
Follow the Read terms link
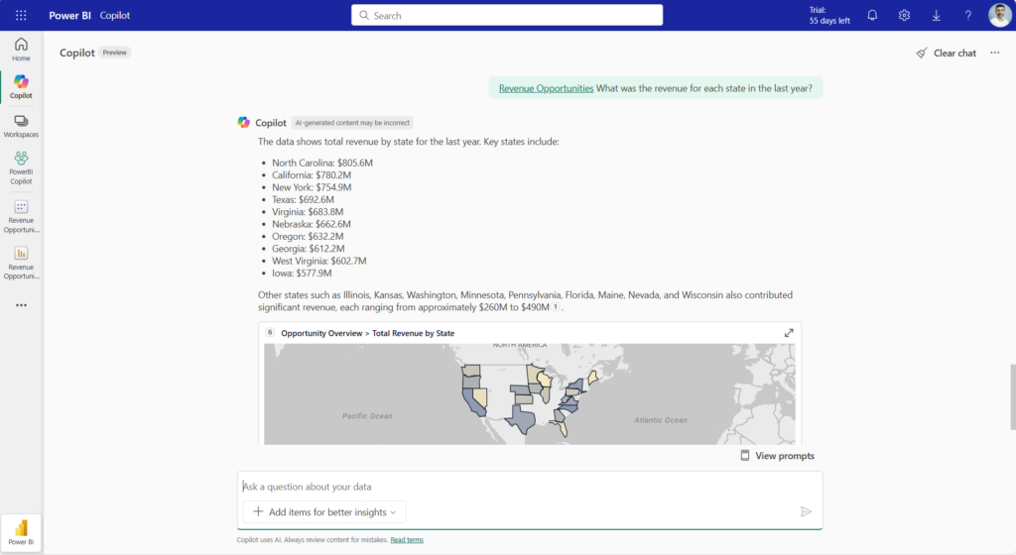pos(407,540)
